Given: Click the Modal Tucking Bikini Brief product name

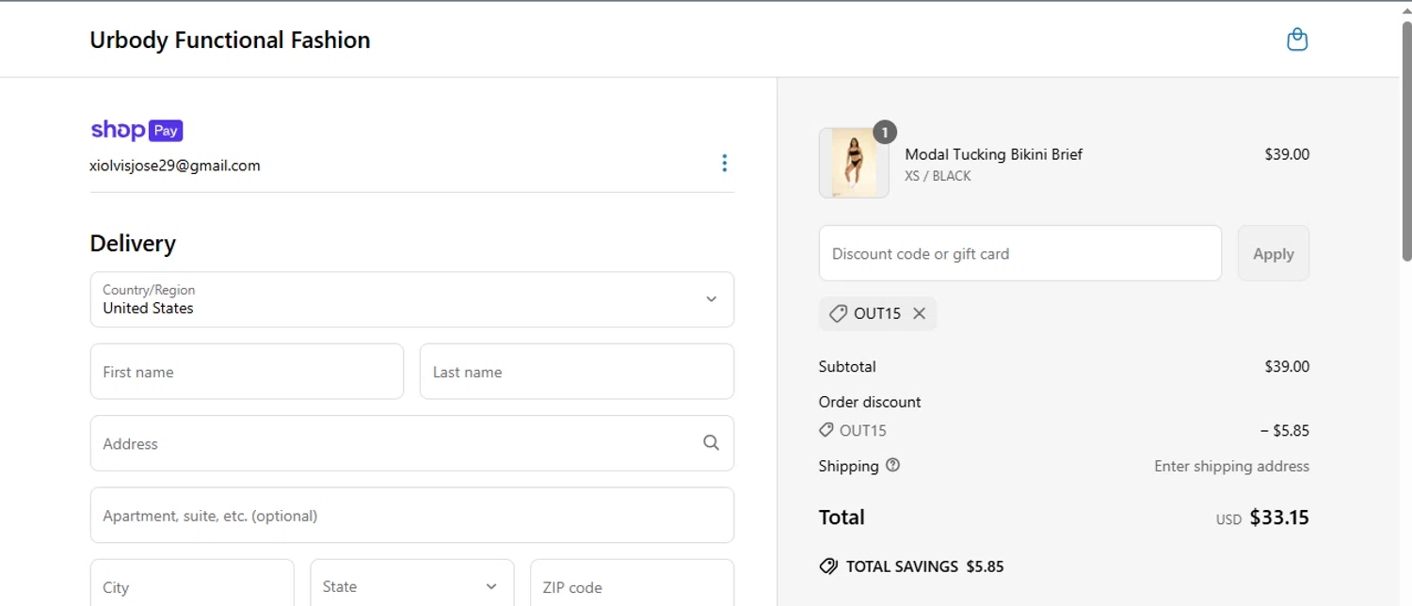Looking at the screenshot, I should (x=994, y=154).
